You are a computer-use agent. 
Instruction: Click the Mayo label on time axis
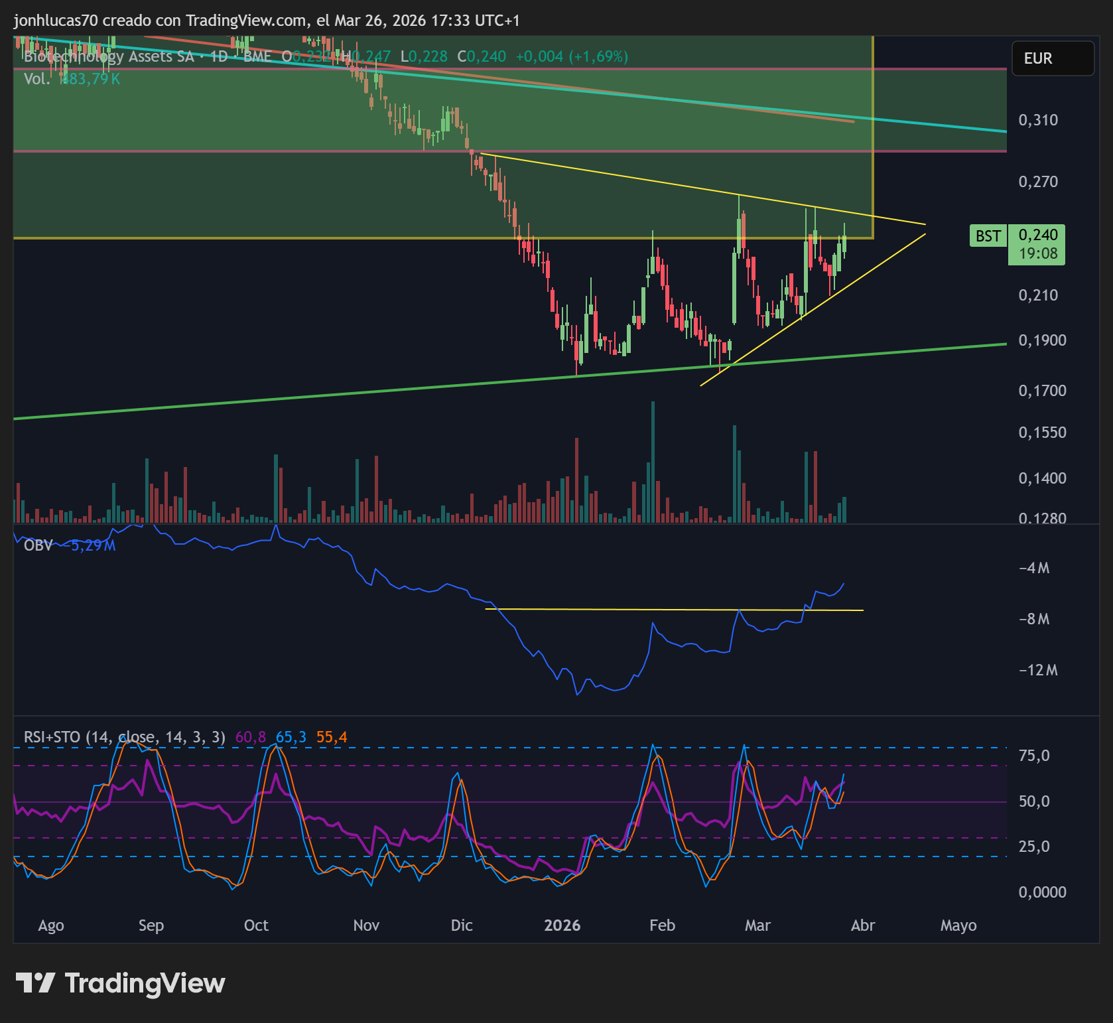958,925
